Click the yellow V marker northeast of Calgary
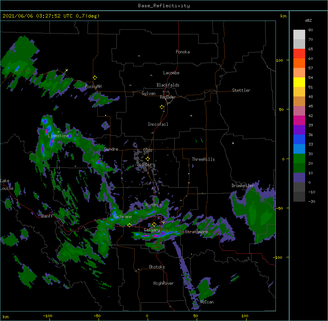 (x=163, y=223)
